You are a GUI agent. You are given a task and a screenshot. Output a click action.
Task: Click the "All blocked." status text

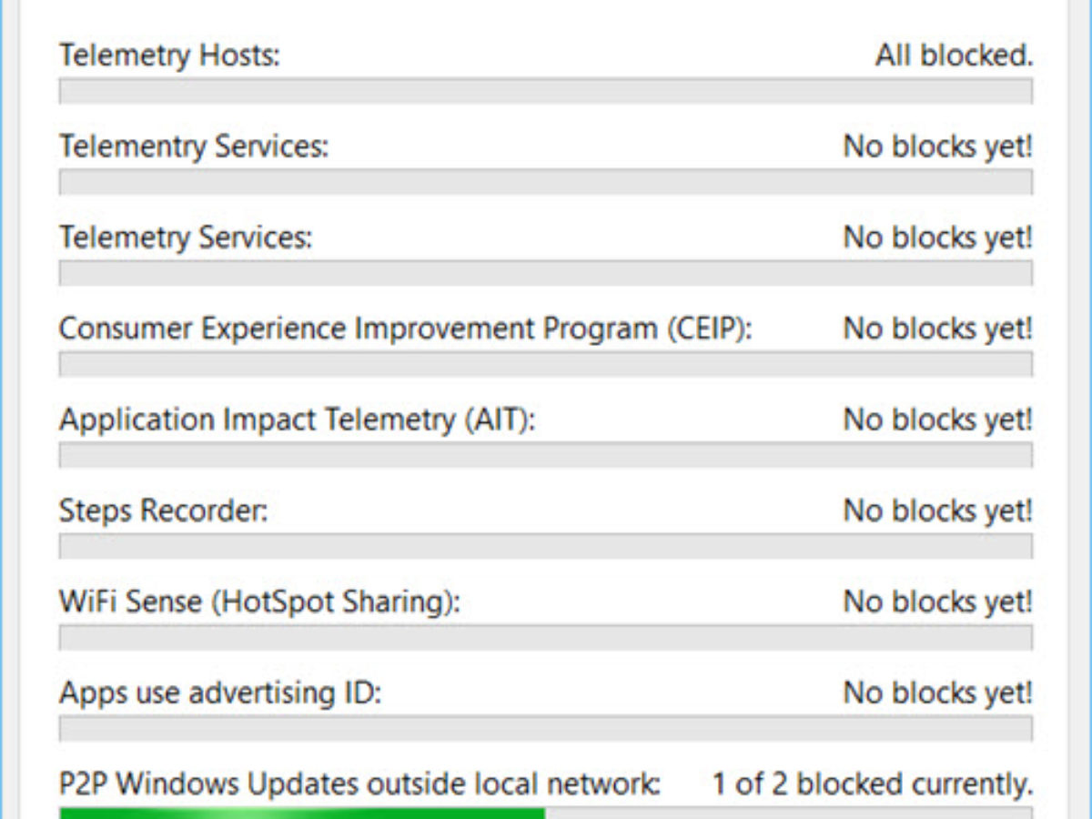click(954, 56)
